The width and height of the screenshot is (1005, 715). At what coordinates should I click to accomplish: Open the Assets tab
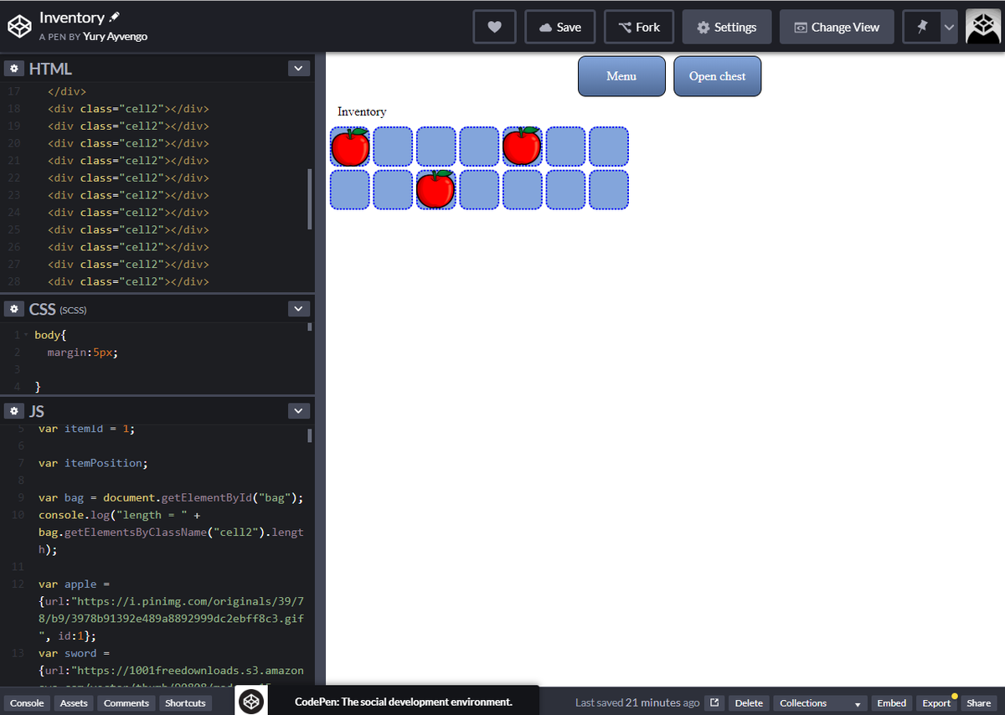tap(74, 702)
